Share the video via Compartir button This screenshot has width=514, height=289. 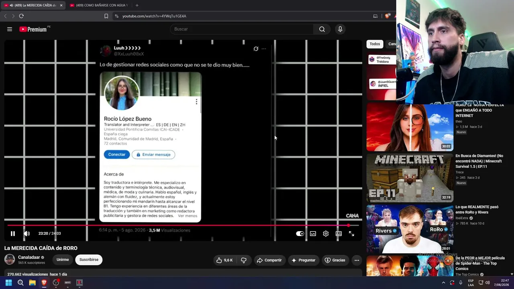pos(269,260)
